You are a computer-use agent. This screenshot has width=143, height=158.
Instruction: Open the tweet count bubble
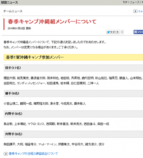122,32
